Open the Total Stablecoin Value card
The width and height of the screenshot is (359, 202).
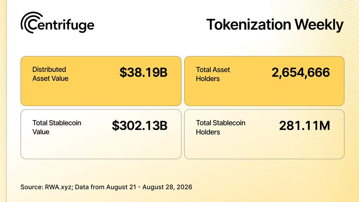point(101,134)
